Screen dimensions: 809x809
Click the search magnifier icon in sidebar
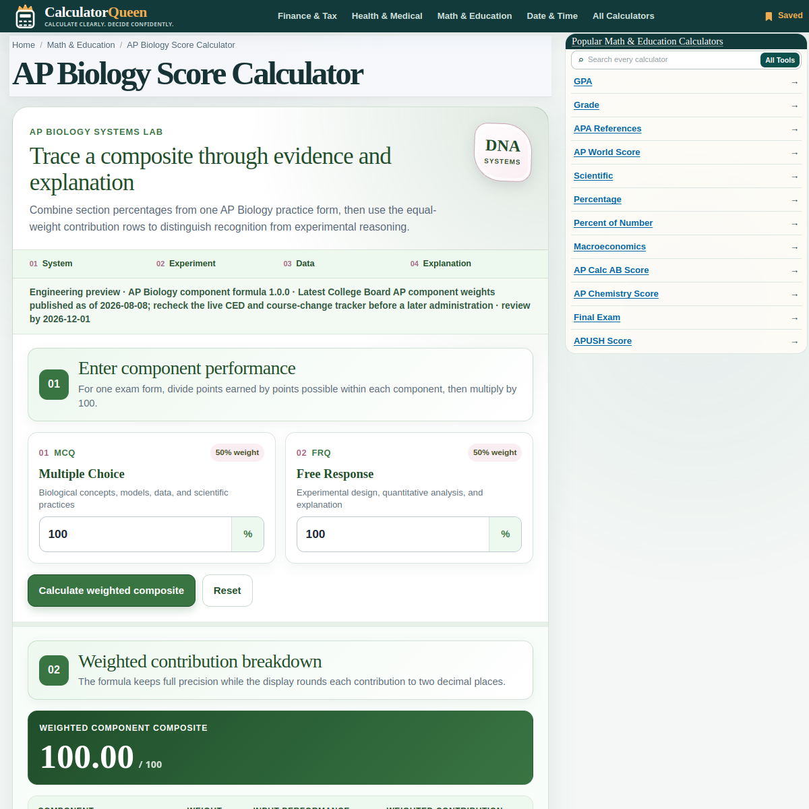(581, 60)
